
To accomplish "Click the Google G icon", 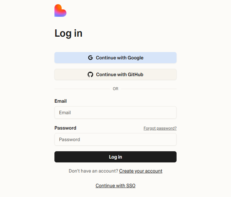I will [x=90, y=58].
